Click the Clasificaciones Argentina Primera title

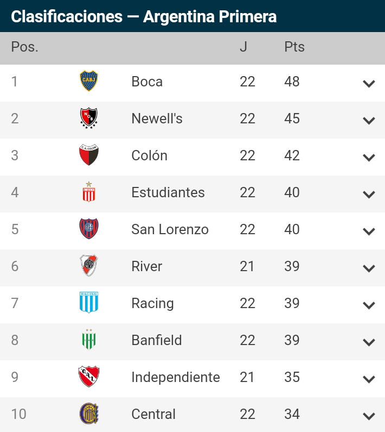pos(144,16)
